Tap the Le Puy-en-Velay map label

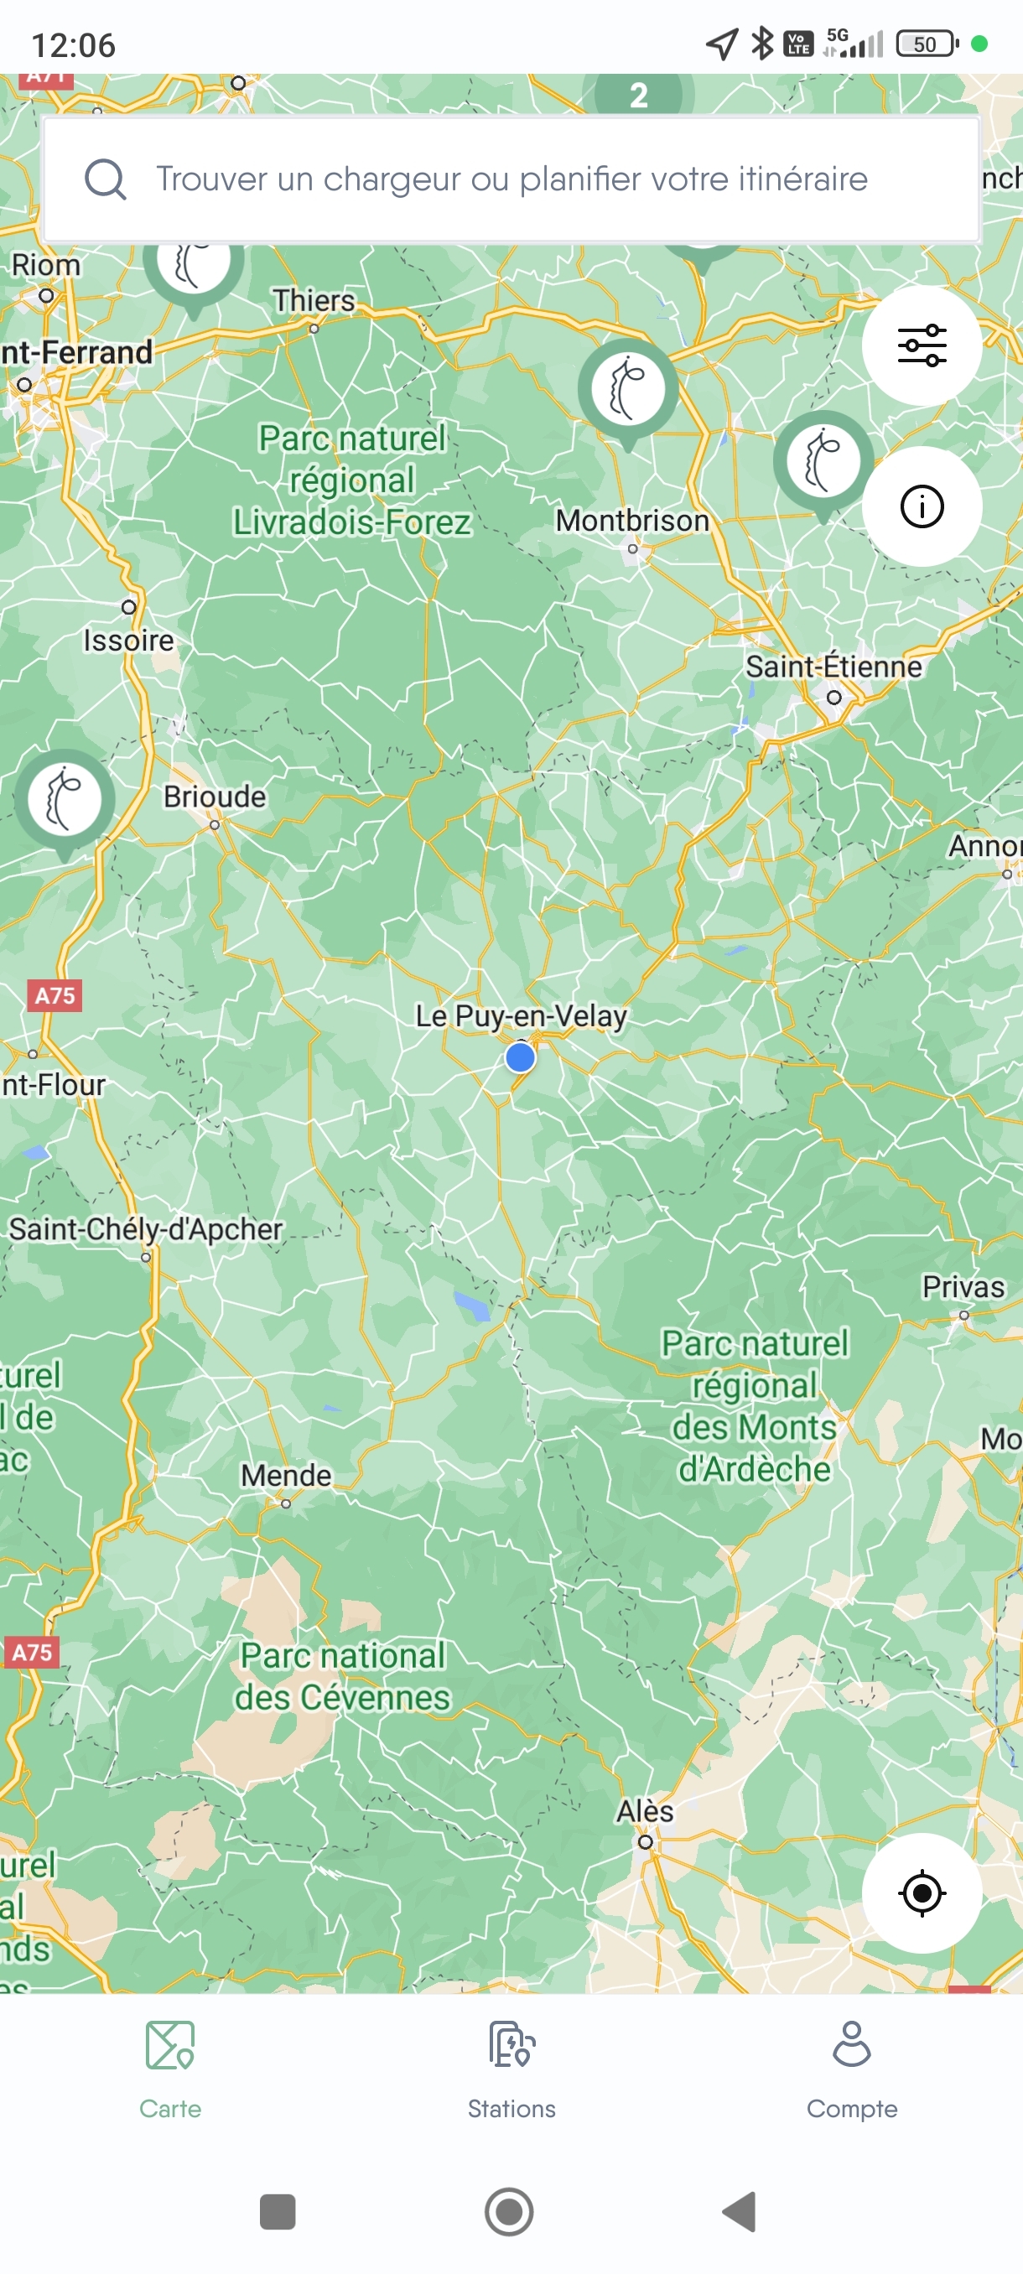[x=521, y=1016]
